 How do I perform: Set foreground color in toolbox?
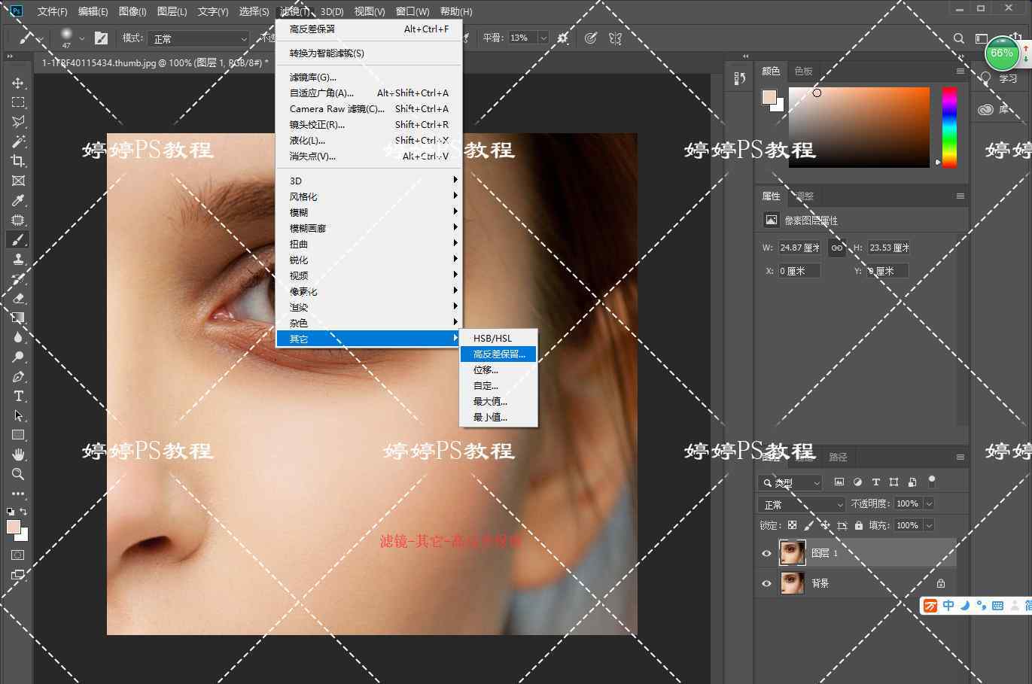13,527
